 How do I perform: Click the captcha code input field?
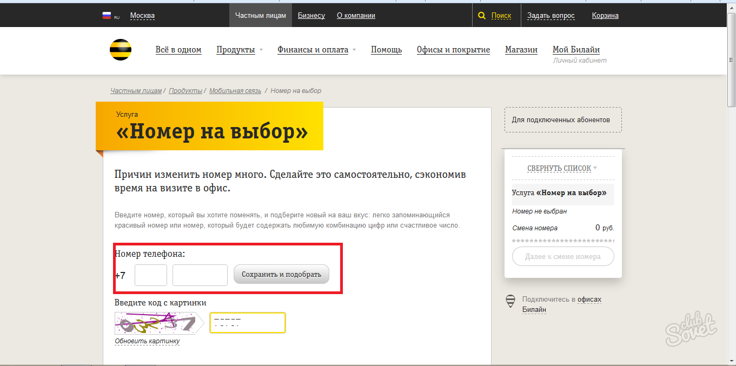[248, 323]
